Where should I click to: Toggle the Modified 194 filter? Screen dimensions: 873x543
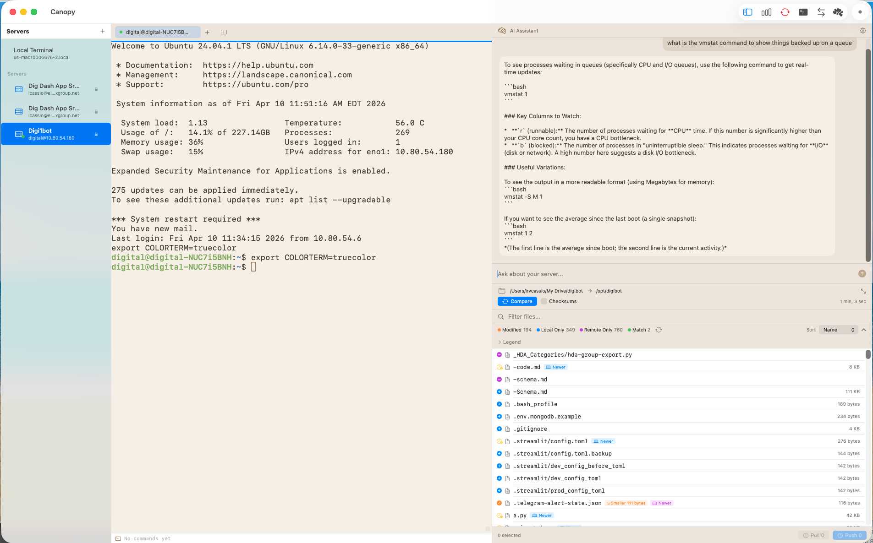515,330
